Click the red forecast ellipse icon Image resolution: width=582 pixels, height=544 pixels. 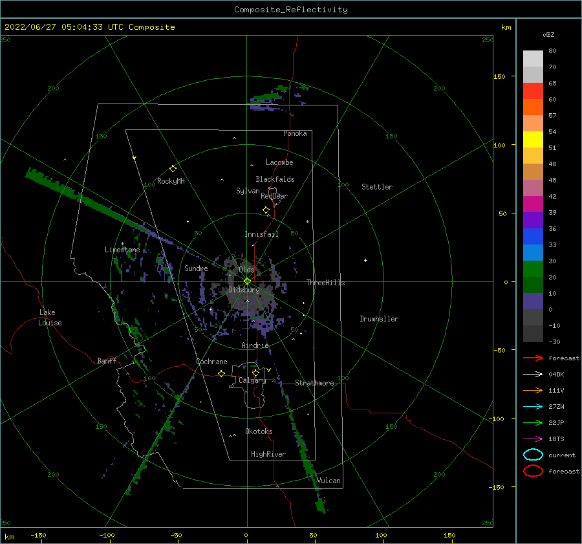tap(533, 471)
